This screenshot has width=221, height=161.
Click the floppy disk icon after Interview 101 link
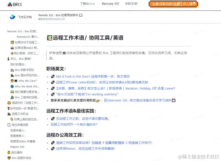click(174, 100)
